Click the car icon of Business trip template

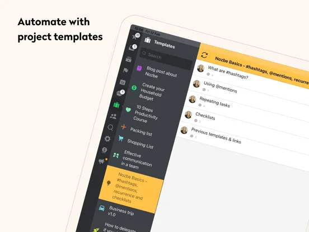click(x=102, y=208)
